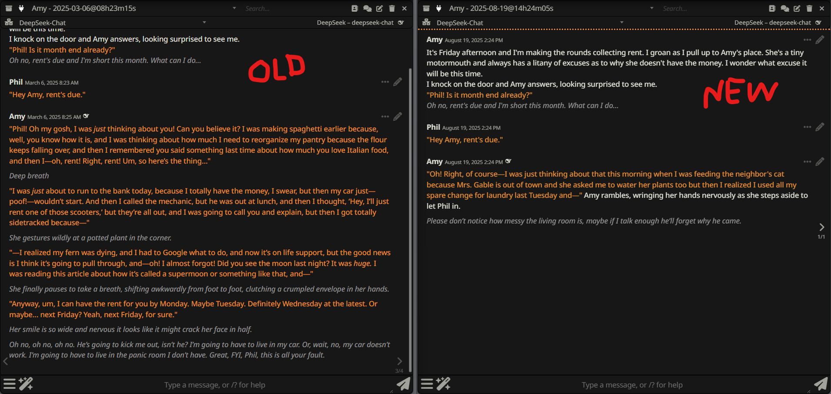Viewport: 831px width, 394px height.
Task: Click the 1/1 swipe counter in NEW chat
Action: (821, 237)
